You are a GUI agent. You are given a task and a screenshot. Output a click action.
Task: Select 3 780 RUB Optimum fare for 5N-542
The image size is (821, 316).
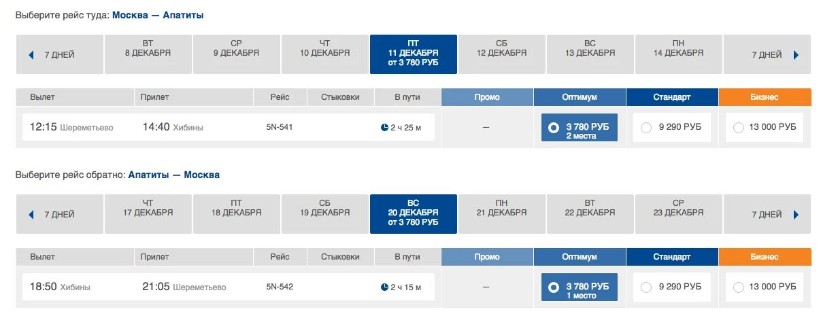[554, 287]
